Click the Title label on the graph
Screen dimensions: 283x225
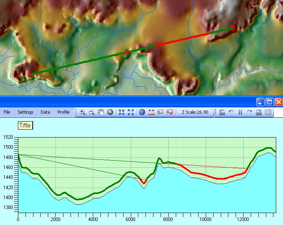[25, 126]
